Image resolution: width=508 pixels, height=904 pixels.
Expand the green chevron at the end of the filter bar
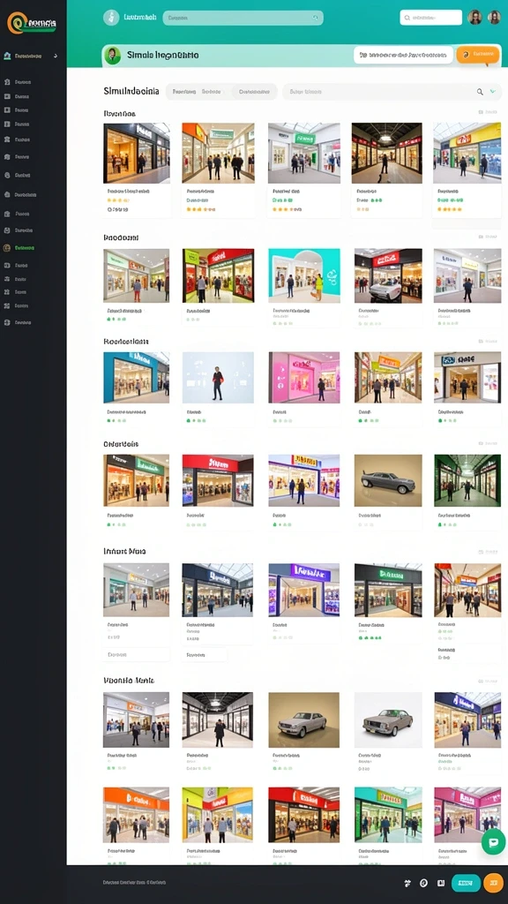click(493, 92)
